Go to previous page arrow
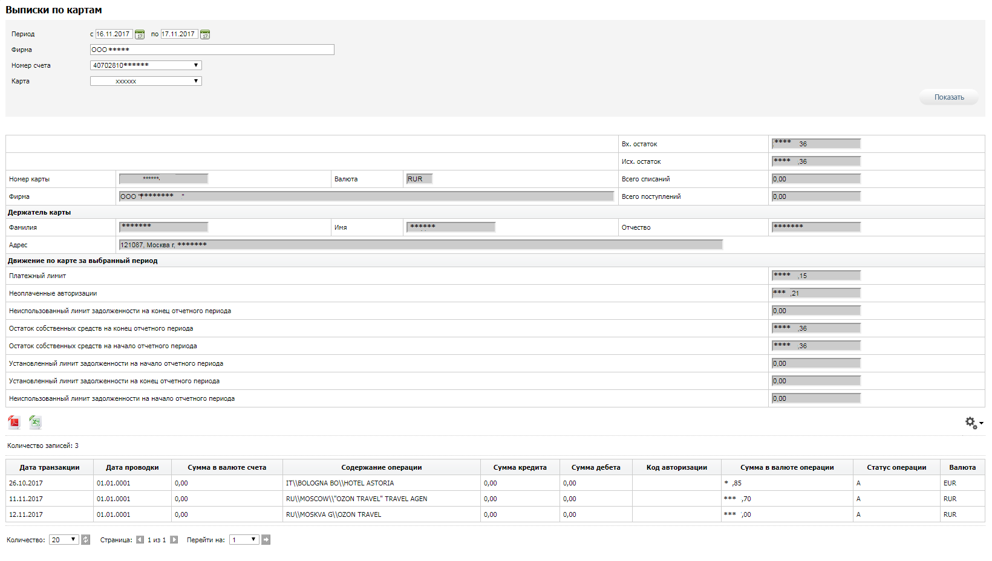Viewport: 992px width, 561px height. click(x=140, y=540)
